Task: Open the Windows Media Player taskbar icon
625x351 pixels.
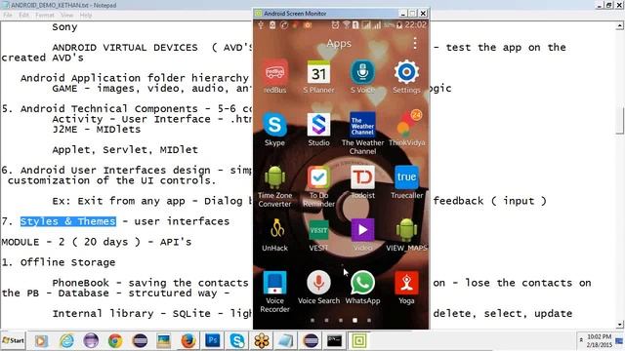Action: tap(41, 341)
